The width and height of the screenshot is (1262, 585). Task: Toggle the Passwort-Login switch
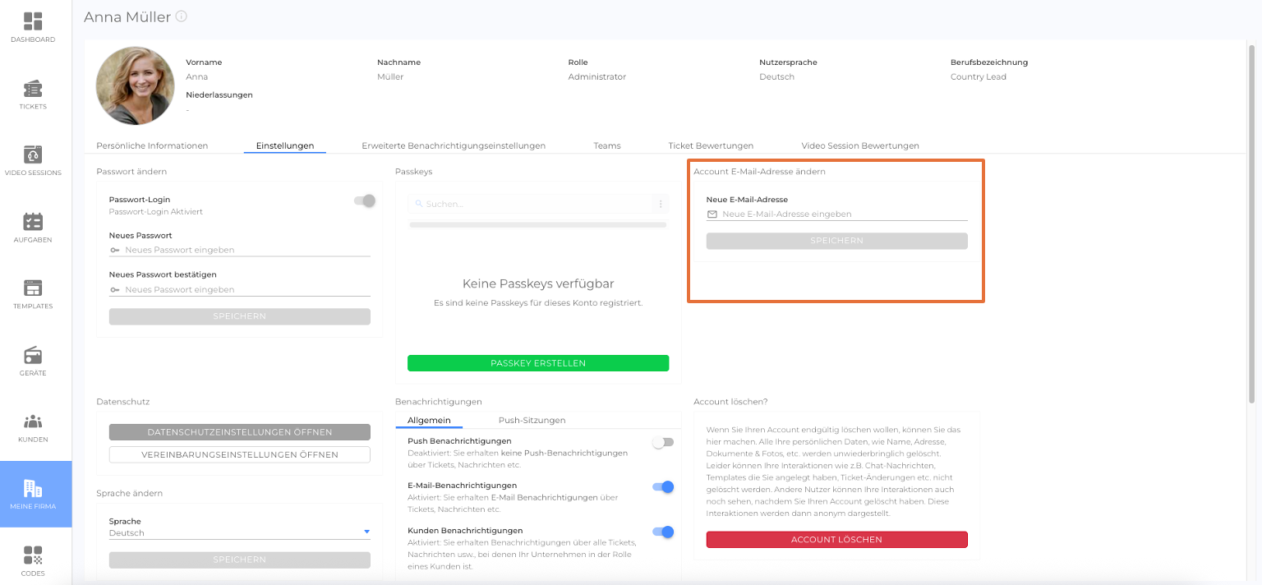pyautogui.click(x=365, y=200)
